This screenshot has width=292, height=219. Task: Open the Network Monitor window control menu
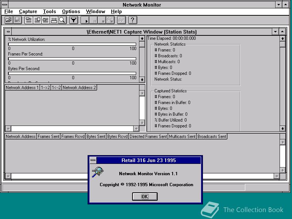5,5
